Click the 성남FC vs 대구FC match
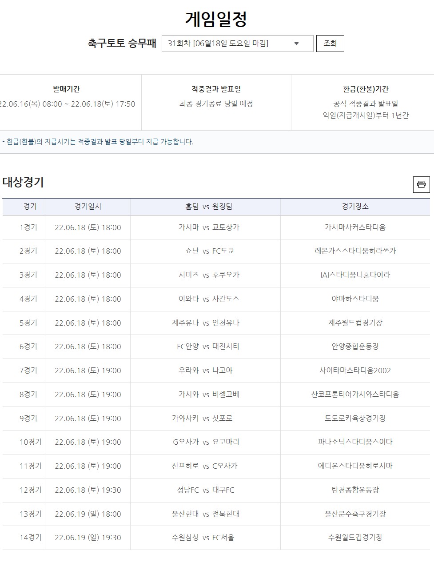Viewport: 434px width, 562px height. (205, 490)
